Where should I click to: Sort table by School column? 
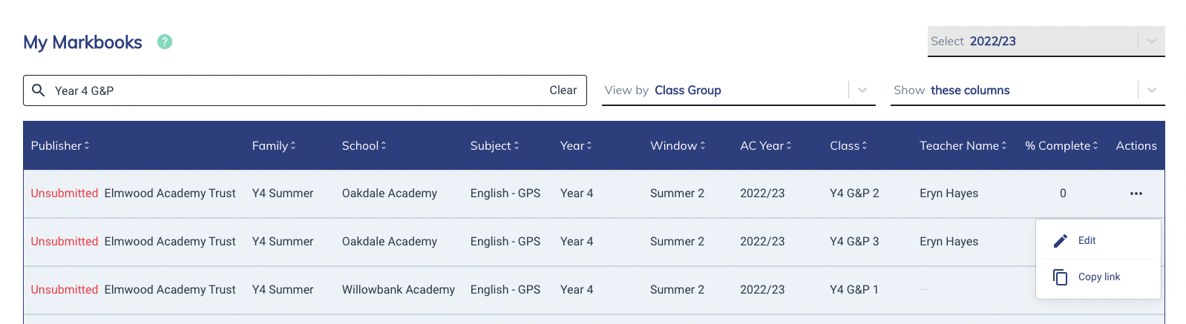[x=364, y=145]
